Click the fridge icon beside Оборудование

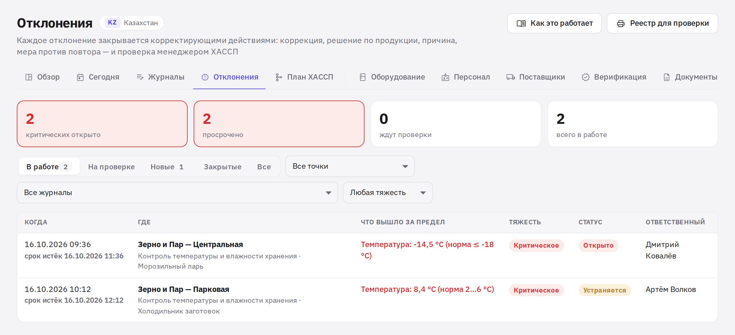(363, 77)
